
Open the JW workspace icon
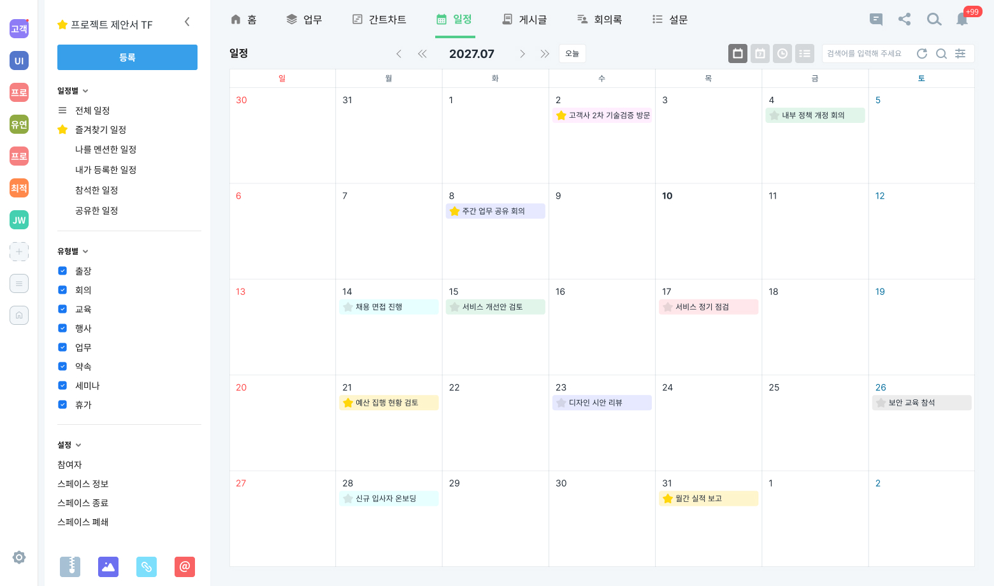pos(19,220)
